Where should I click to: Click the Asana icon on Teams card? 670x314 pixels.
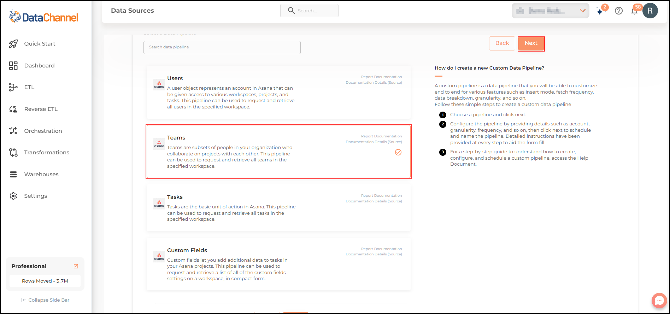pyautogui.click(x=159, y=144)
